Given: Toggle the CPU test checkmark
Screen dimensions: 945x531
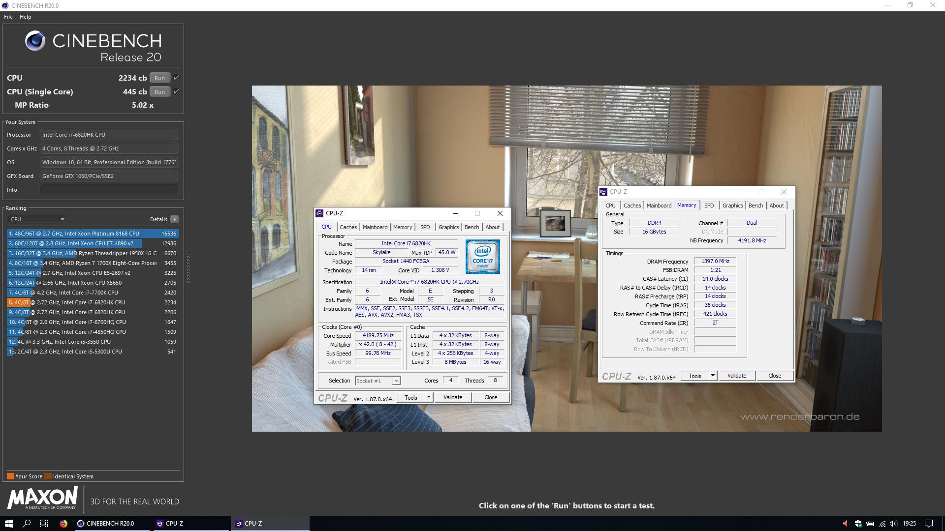Looking at the screenshot, I should (176, 78).
